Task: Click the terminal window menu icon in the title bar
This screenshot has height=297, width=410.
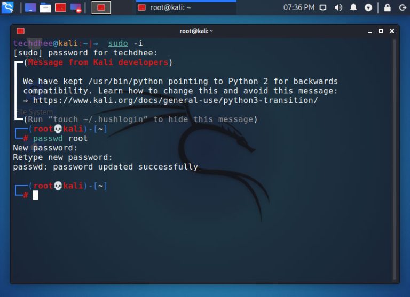Action: click(20, 31)
